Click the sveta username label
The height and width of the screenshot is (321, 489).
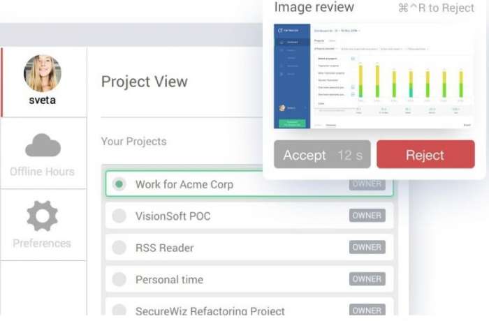click(43, 100)
